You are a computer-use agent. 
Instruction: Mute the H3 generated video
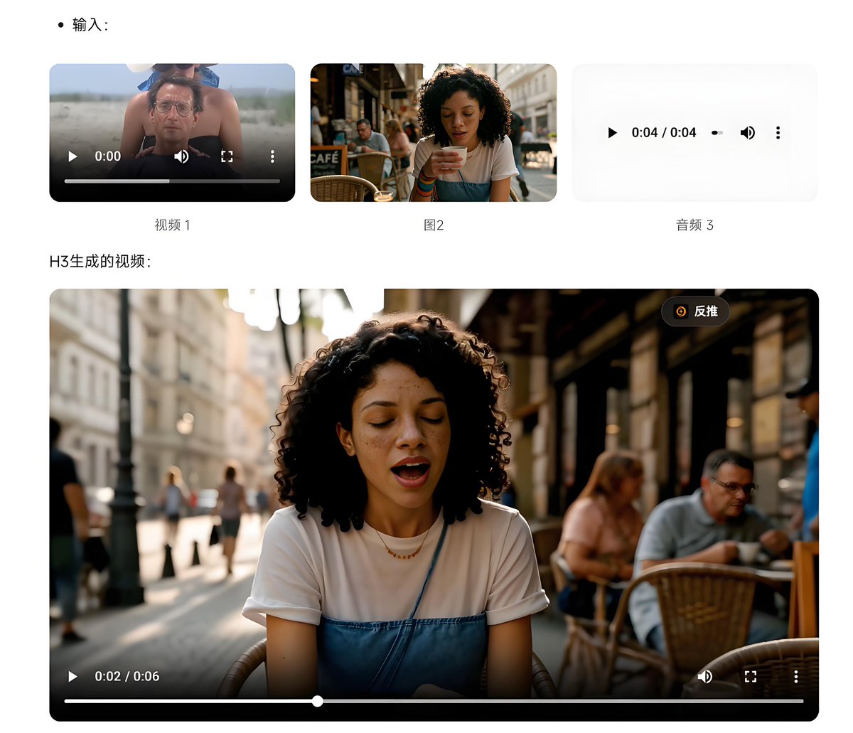[705, 676]
